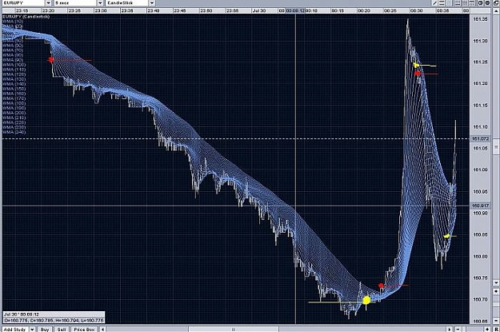Click the first round toolbar icon
Viewport: 500px width, 332px height.
(480, 3)
